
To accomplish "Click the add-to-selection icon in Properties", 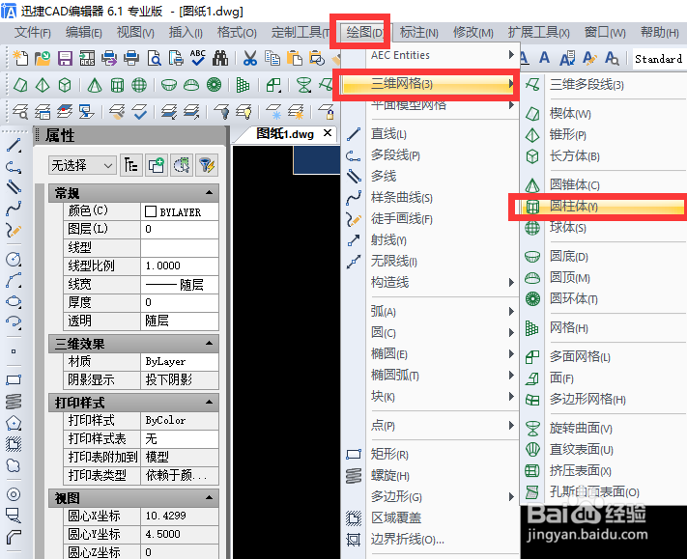I will [x=156, y=165].
